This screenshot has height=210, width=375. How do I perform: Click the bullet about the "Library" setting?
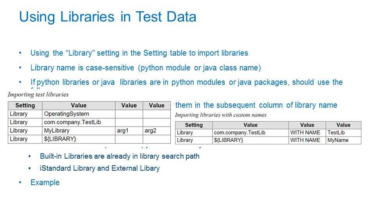[139, 53]
